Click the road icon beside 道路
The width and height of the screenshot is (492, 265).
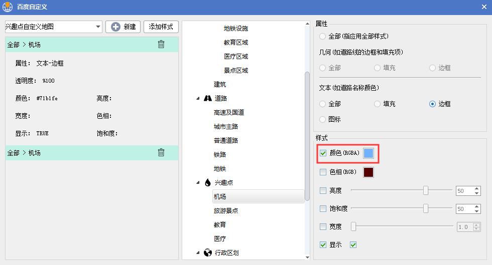tap(208, 98)
